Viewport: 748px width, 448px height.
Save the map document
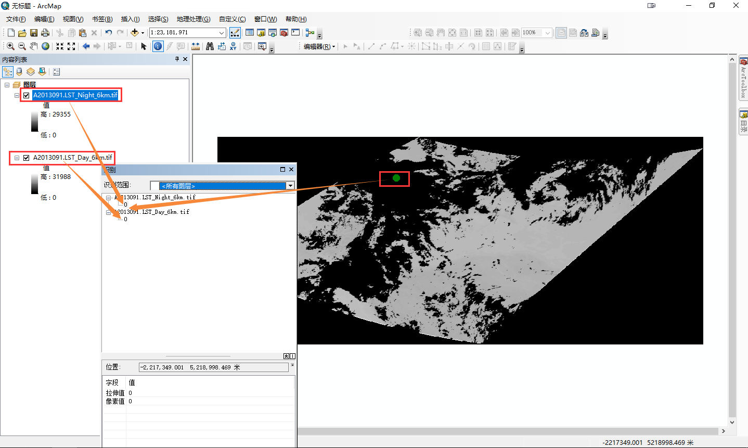[34, 32]
